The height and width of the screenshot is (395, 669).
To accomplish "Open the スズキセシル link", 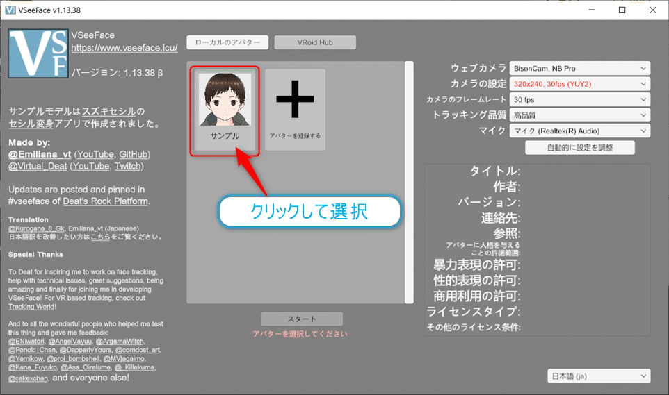I will pos(108,111).
